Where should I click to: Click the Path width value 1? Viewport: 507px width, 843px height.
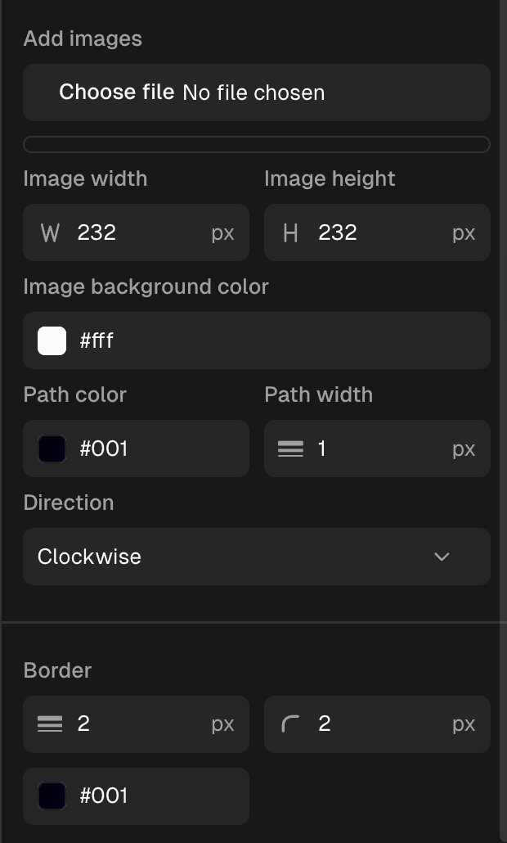tap(322, 449)
